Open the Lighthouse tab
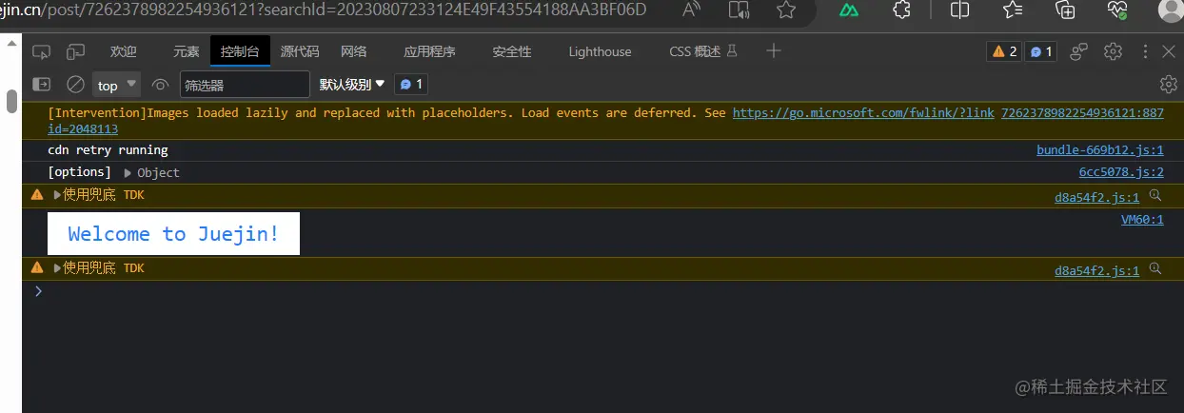The image size is (1184, 413). pyautogui.click(x=600, y=51)
